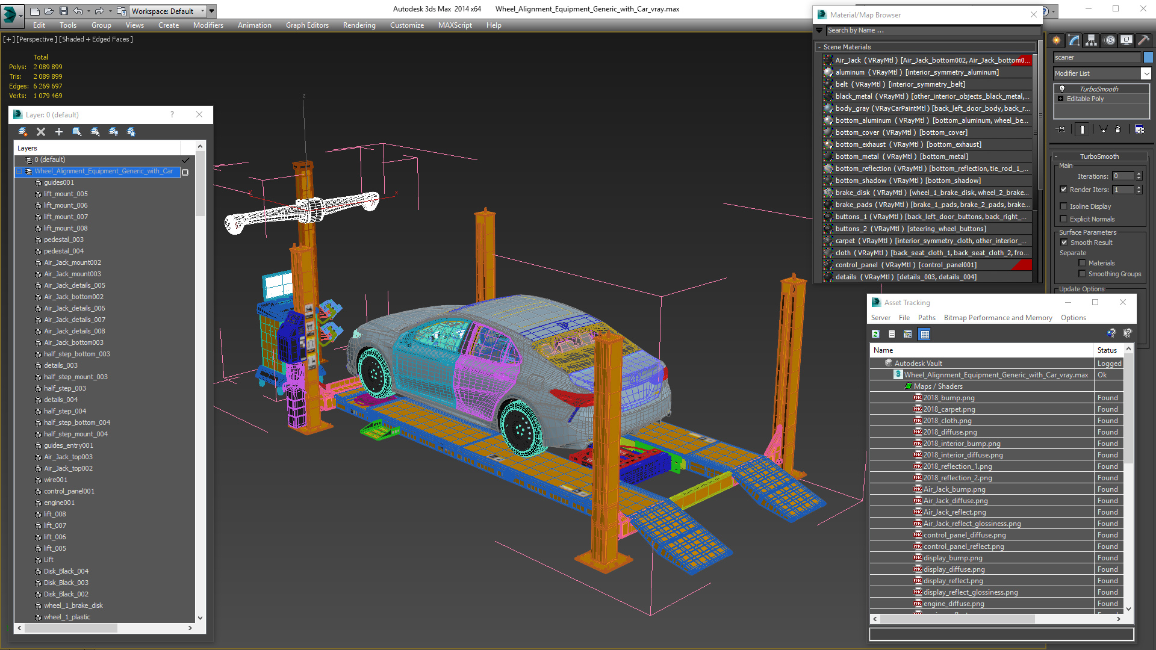Toggle TurboSmooth modifier lightbulb

click(x=1061, y=88)
